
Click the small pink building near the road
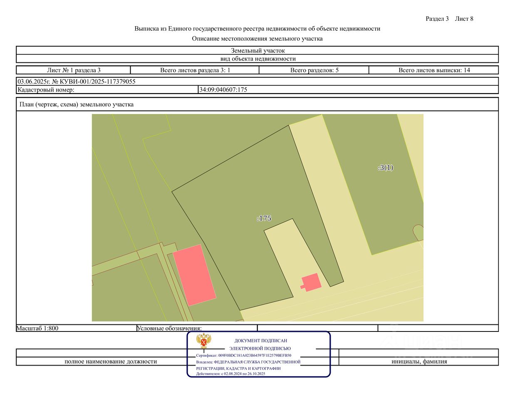coord(311,282)
